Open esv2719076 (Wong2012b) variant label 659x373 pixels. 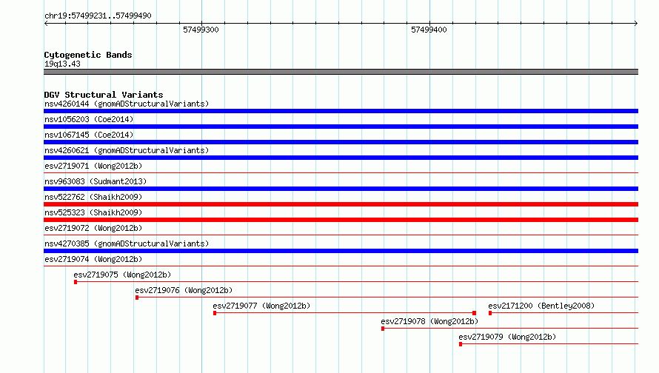click(184, 290)
